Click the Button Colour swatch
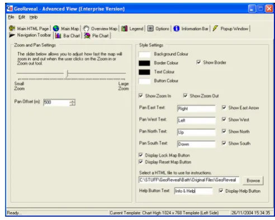The image size is (275, 220). (x=144, y=81)
